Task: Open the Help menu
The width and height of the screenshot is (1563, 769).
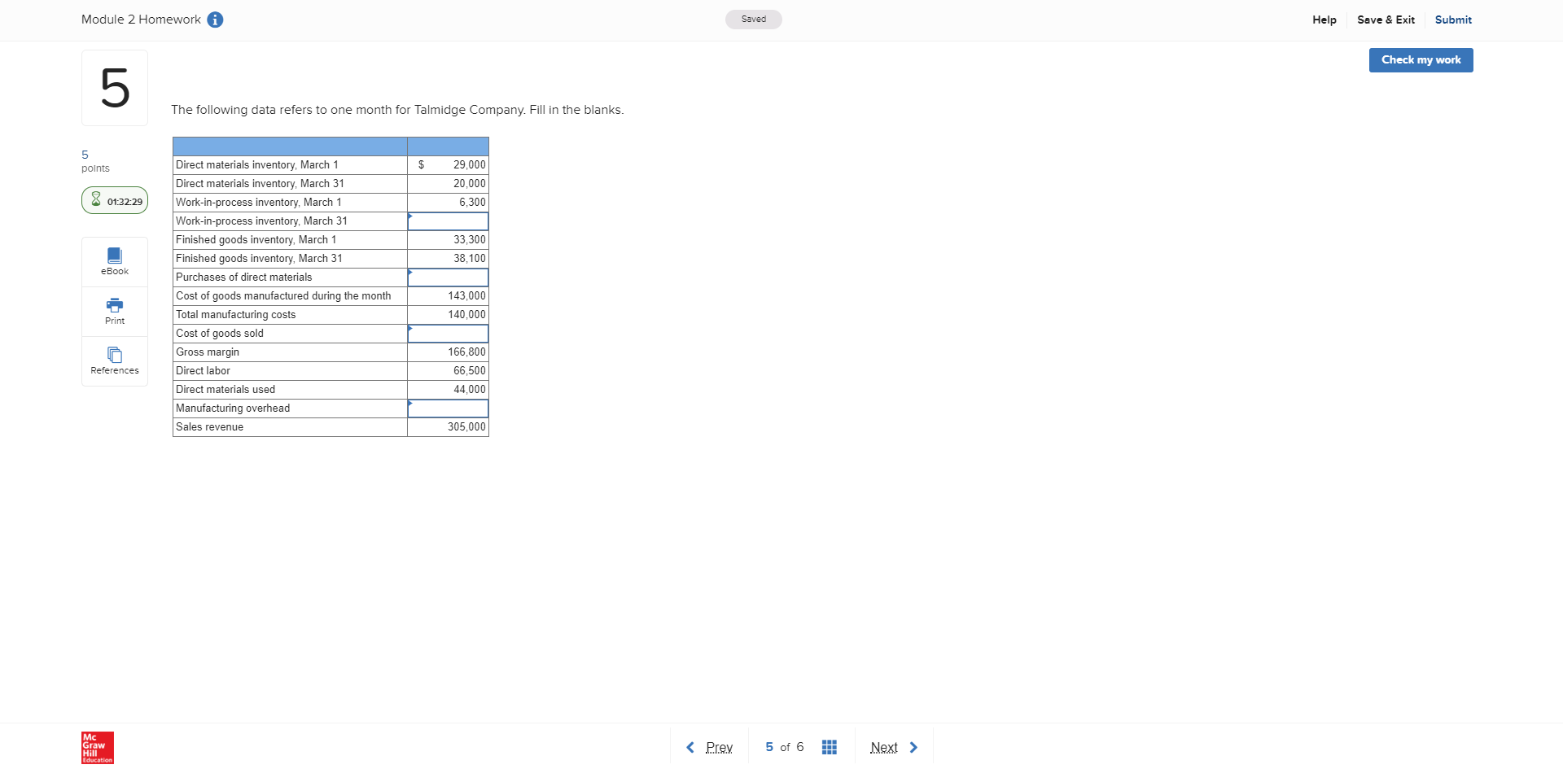Action: tap(1324, 20)
